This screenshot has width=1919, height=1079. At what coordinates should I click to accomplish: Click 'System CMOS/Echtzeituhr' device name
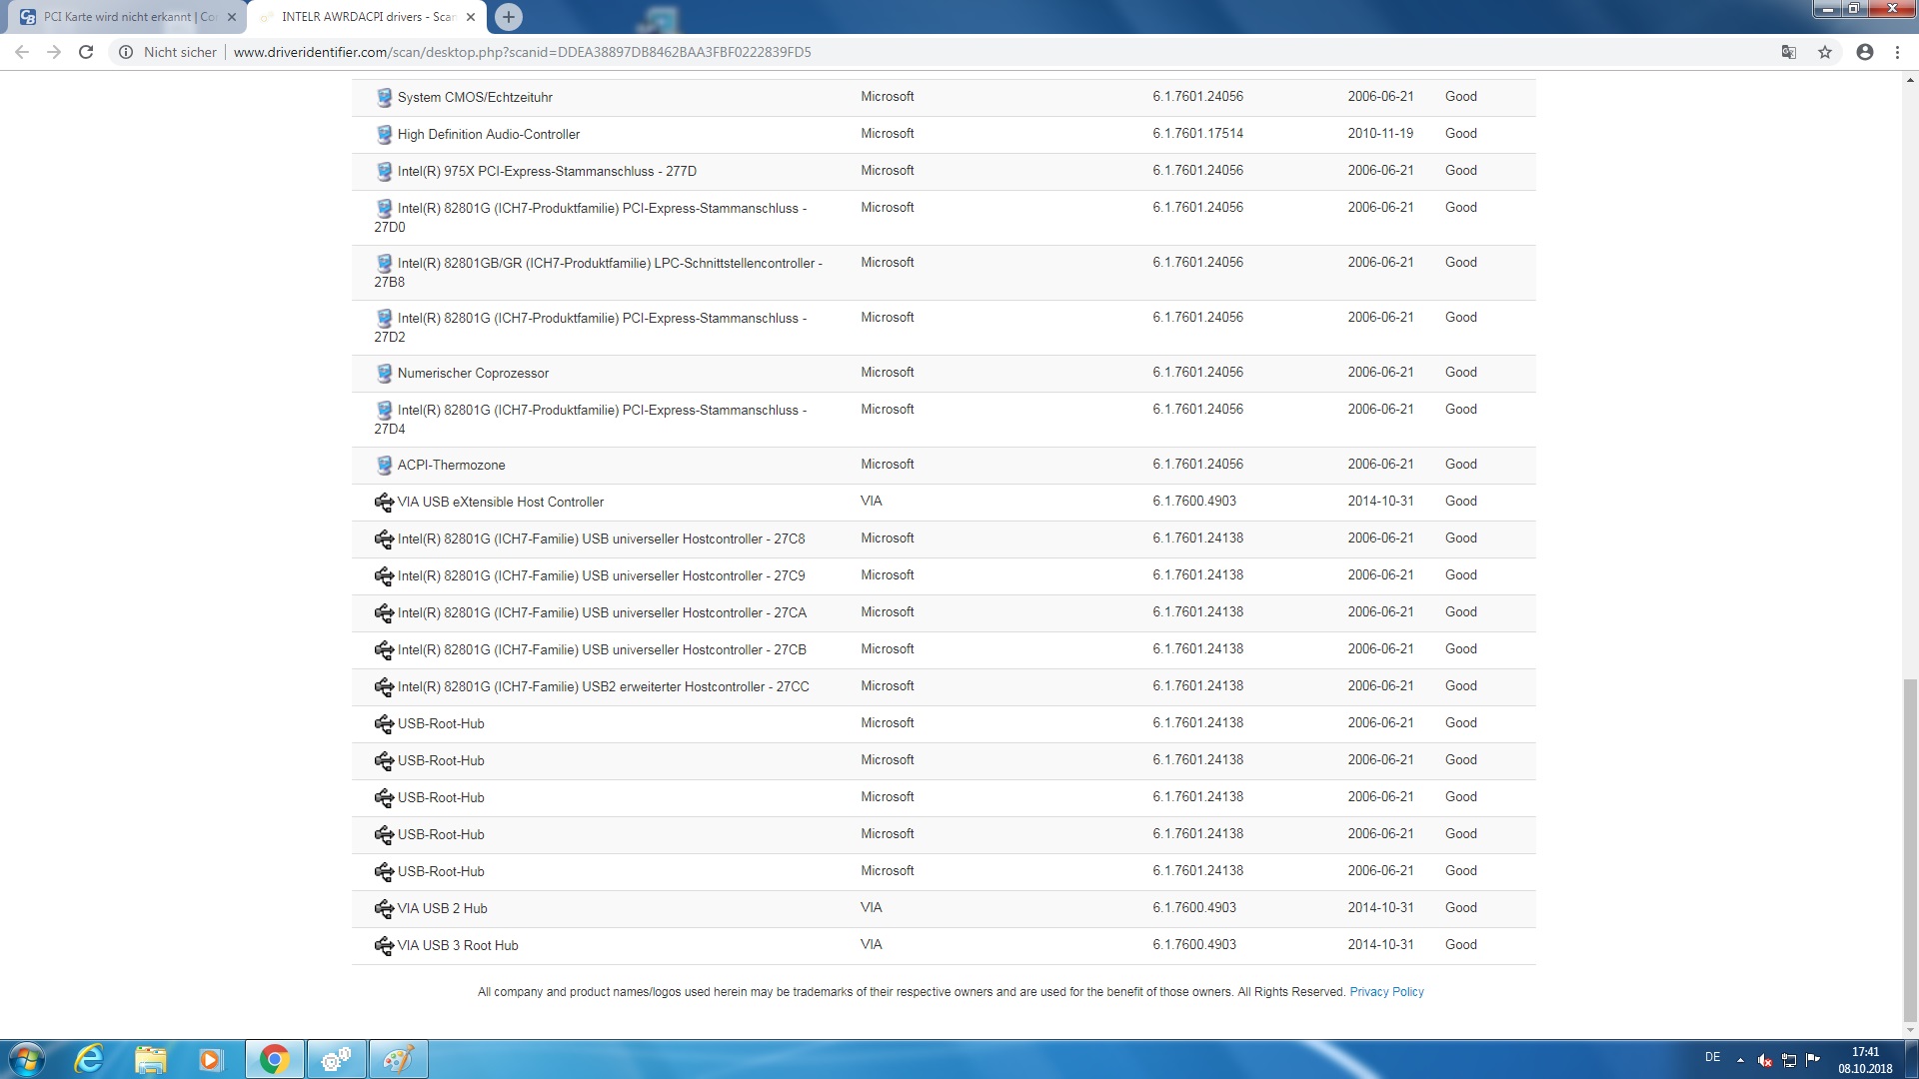475,97
